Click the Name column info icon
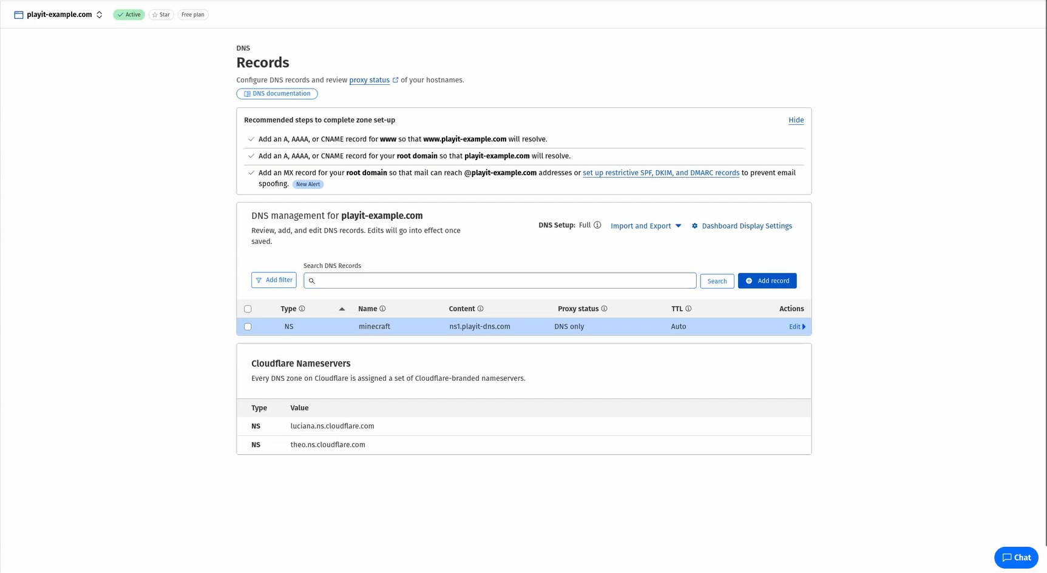The height and width of the screenshot is (573, 1047). 382,309
